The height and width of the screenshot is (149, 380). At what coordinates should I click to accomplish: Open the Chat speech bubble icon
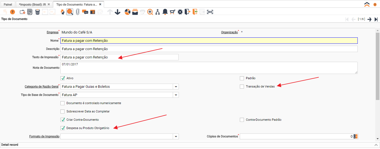[x=85, y=12]
